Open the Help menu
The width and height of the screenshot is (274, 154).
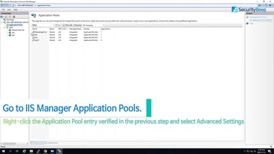click(15, 10)
